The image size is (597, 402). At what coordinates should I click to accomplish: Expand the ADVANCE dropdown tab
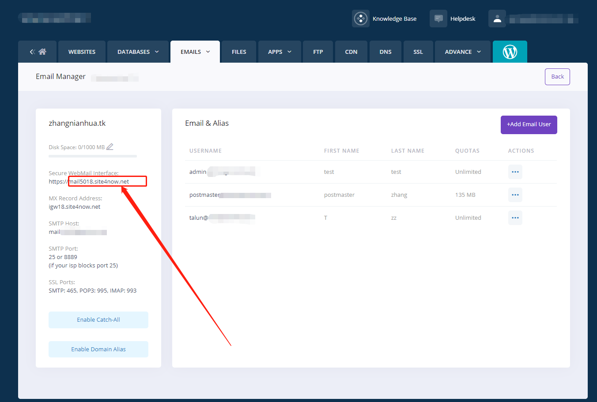(462, 52)
